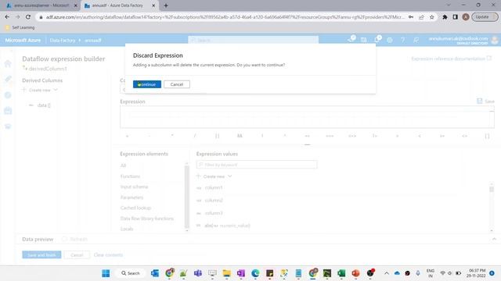Open notifications bell in Azure header

[x=377, y=40]
